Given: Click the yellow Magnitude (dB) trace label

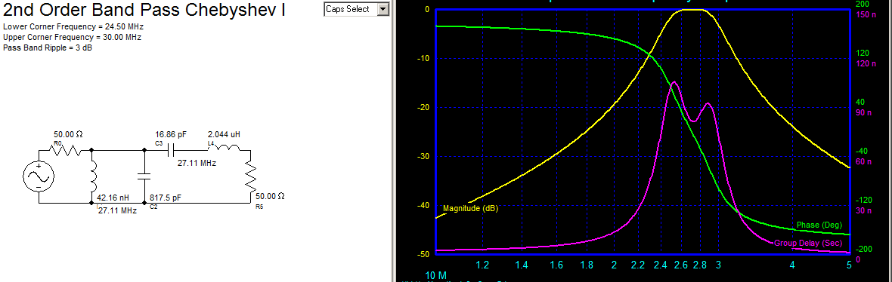Looking at the screenshot, I should coord(470,208).
